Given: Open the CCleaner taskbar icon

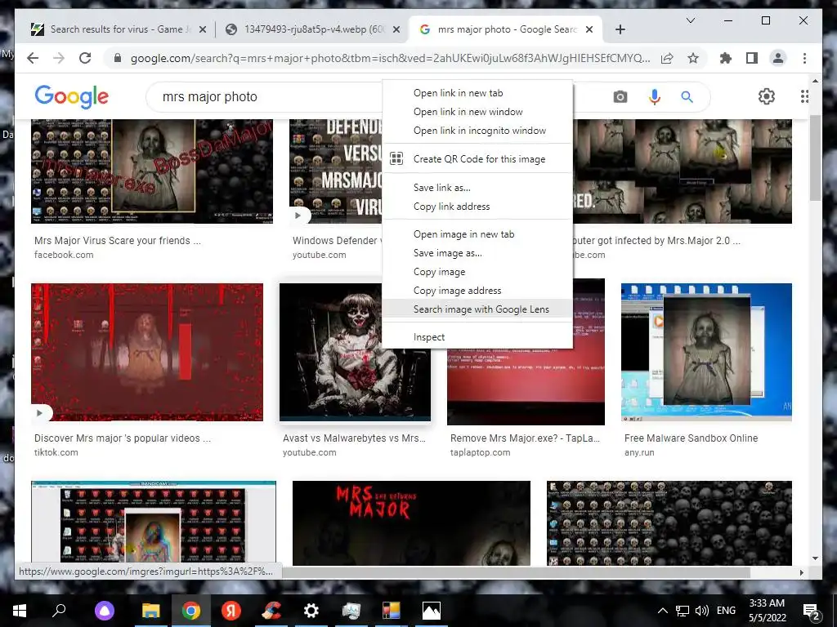Looking at the screenshot, I should click(271, 611).
